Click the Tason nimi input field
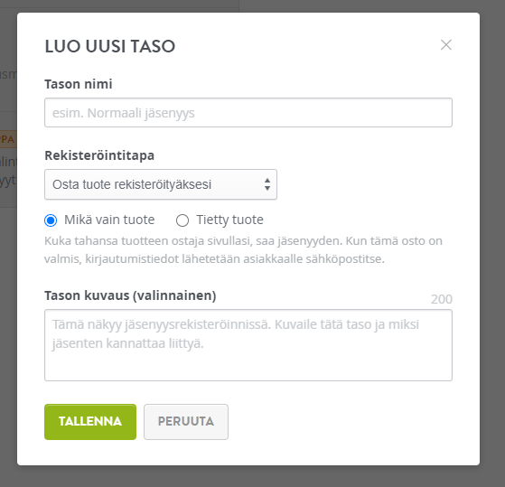505x487 pixels. click(x=248, y=112)
